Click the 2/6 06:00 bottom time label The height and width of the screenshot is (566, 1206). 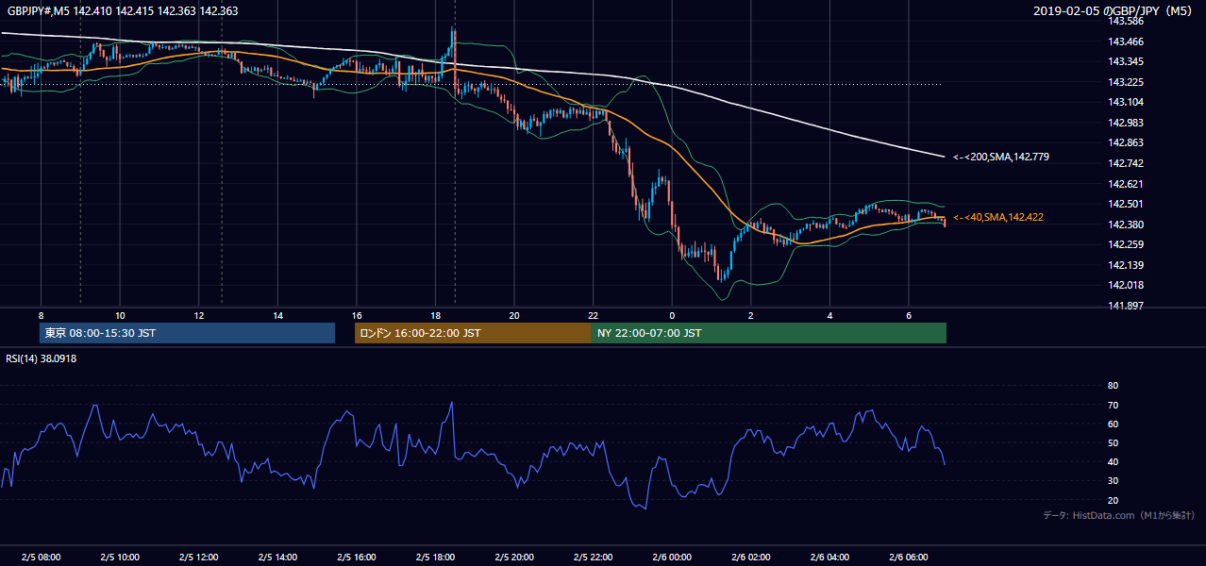click(908, 557)
